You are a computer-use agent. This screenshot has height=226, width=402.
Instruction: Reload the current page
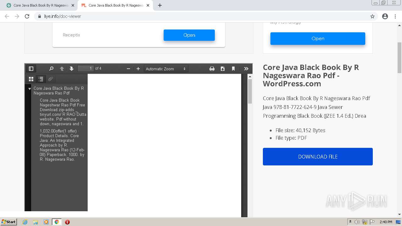click(27, 16)
